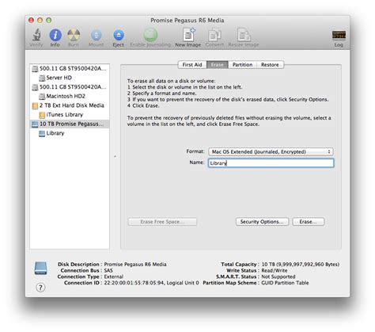Open Security Options dialog
Screen dimensions: 375x332
pyautogui.click(x=262, y=222)
